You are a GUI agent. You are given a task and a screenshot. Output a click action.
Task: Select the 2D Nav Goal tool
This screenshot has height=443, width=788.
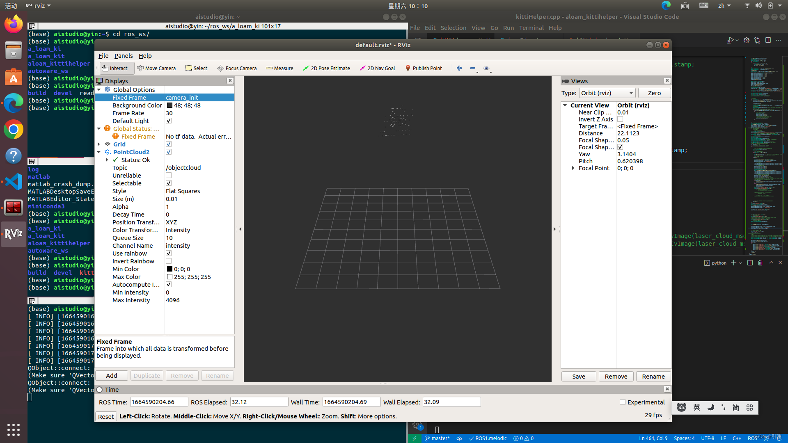(377, 68)
